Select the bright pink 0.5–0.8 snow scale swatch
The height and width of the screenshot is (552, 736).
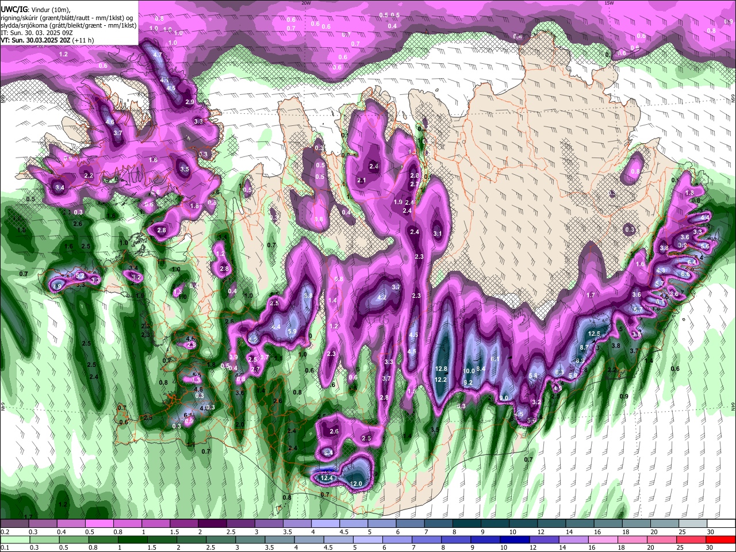pos(99,524)
